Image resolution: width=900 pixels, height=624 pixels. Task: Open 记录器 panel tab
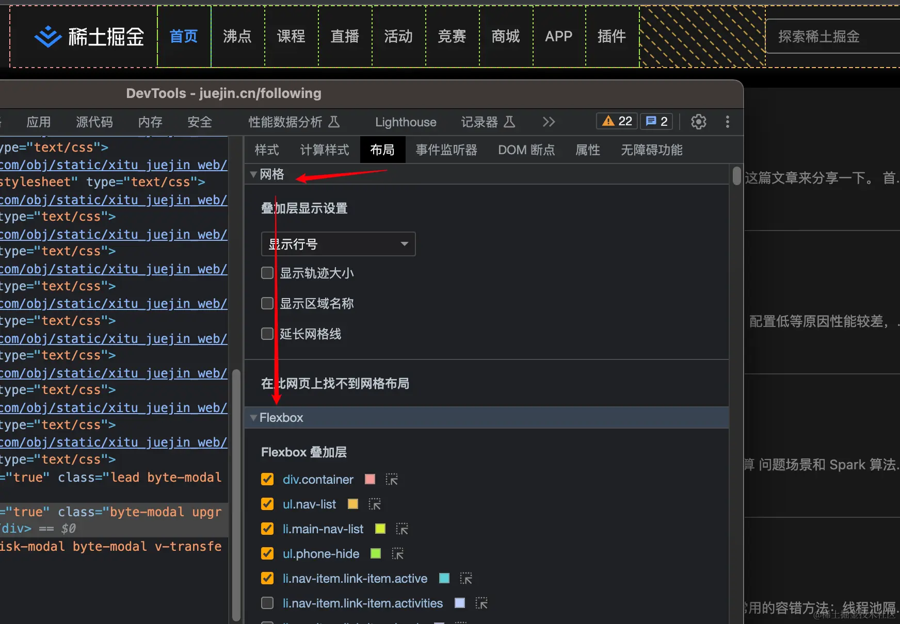click(x=488, y=122)
